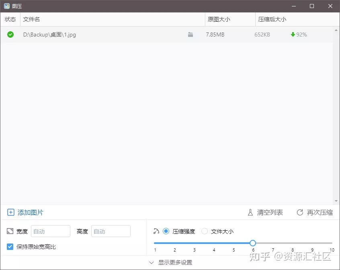
Task: Open containing folder icon for 1.jpg
Action: pos(190,35)
